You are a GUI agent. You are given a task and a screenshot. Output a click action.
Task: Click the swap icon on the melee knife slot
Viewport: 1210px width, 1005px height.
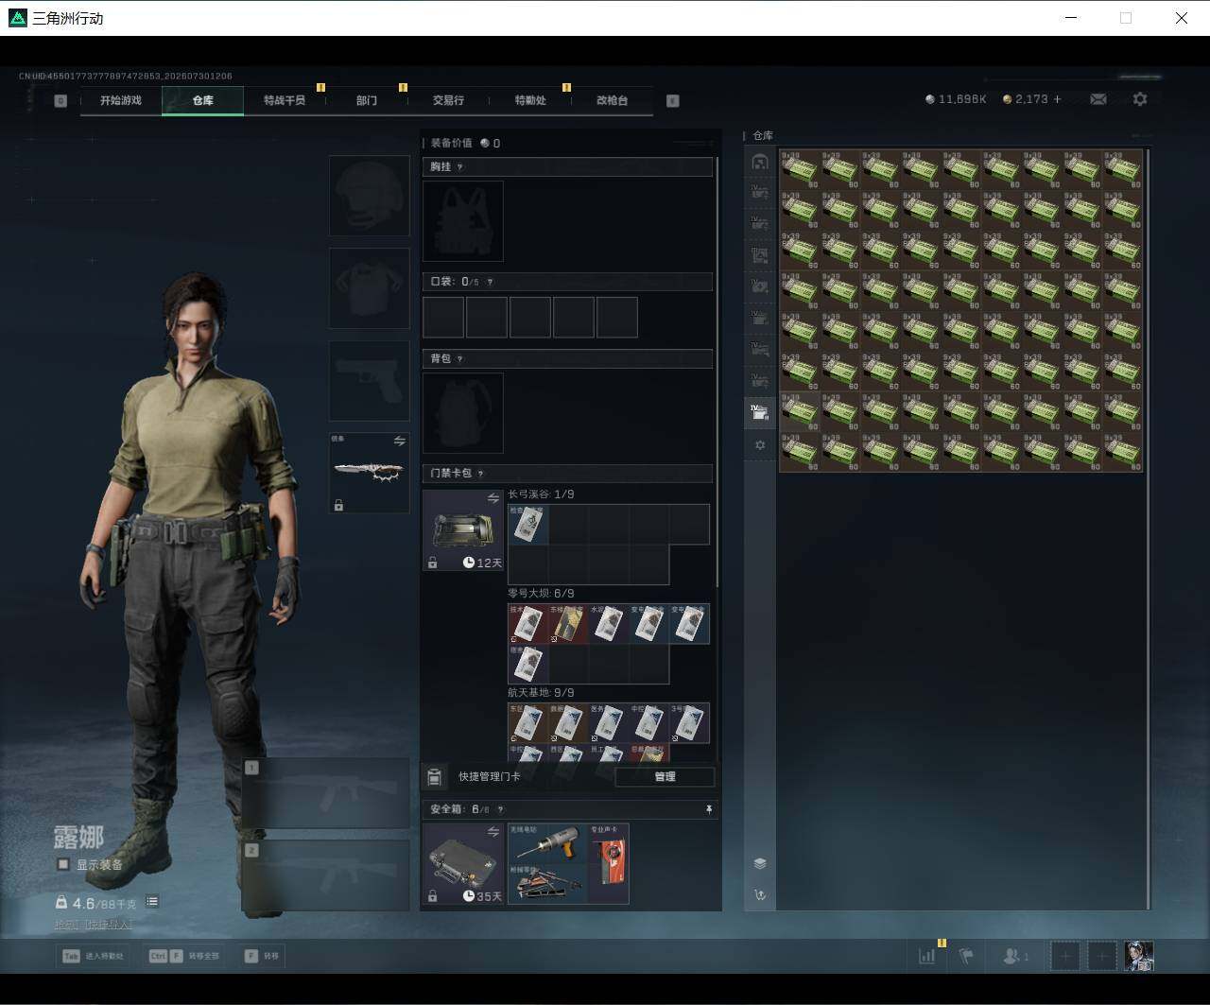(x=399, y=442)
